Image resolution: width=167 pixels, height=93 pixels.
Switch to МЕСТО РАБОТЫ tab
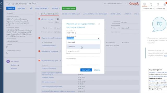tap(116, 14)
